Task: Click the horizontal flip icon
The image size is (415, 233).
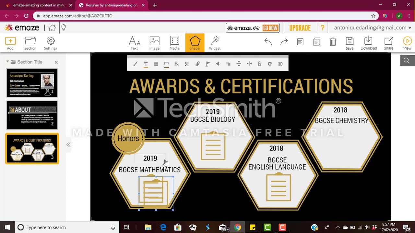Action: pos(249,64)
